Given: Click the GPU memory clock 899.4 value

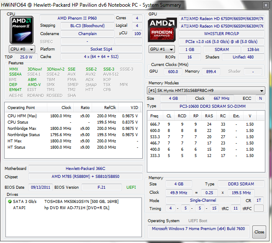Looking at the screenshot, I should click(x=211, y=71).
